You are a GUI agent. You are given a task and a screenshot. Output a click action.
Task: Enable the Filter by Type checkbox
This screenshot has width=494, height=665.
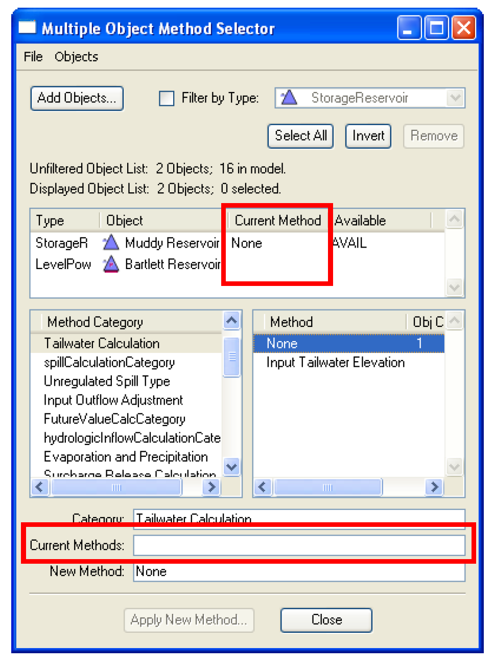click(167, 98)
